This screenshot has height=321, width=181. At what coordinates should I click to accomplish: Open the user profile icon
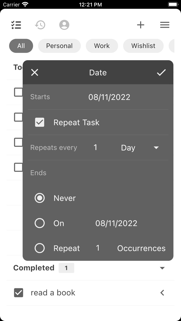(64, 25)
